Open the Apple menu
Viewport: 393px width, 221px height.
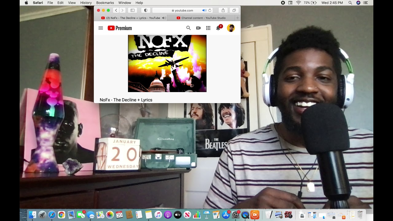click(26, 3)
